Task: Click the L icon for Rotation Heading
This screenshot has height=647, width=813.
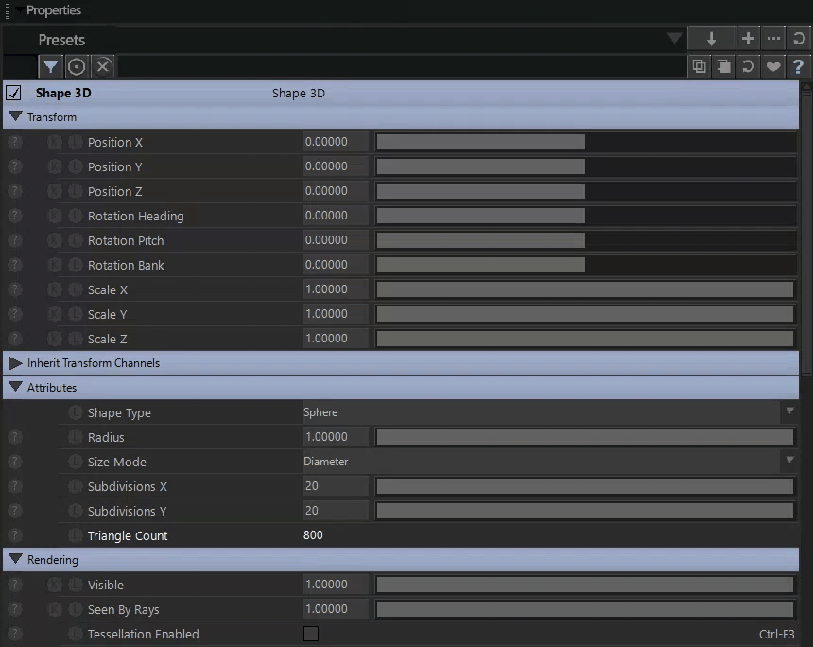Action: coord(76,216)
